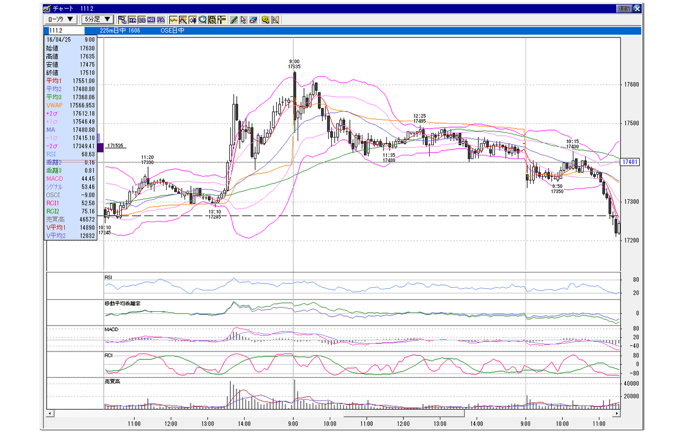Click the scrollbar left arrow
Image resolution: width=684 pixels, height=433 pixels.
click(x=50, y=414)
